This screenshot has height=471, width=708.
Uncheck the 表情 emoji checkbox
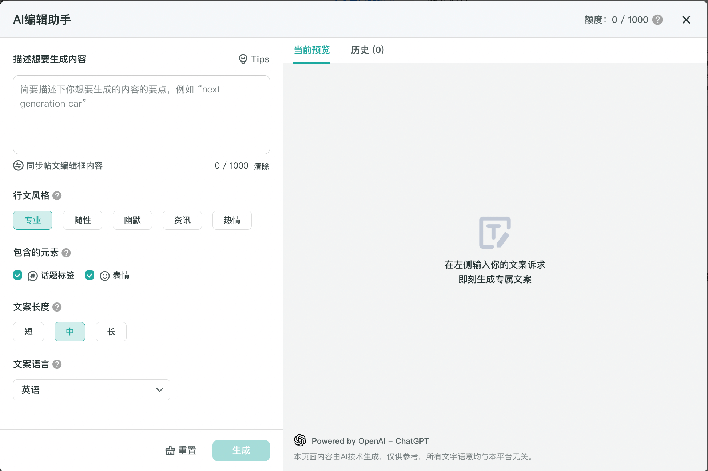pyautogui.click(x=90, y=275)
